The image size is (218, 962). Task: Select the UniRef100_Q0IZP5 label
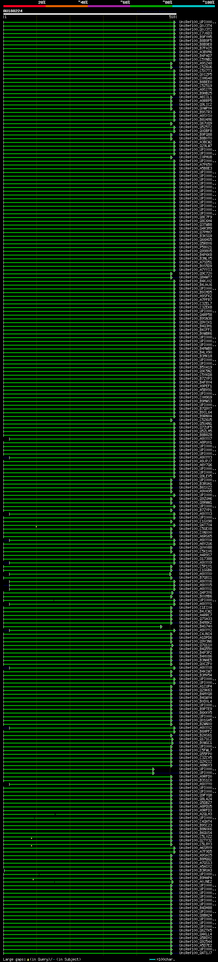coord(196,74)
